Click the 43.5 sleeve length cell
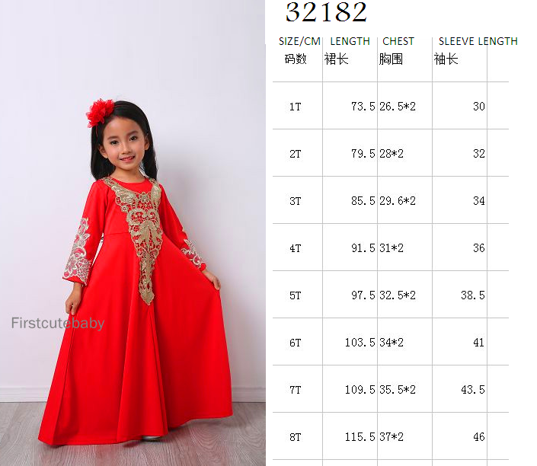 coord(472,390)
